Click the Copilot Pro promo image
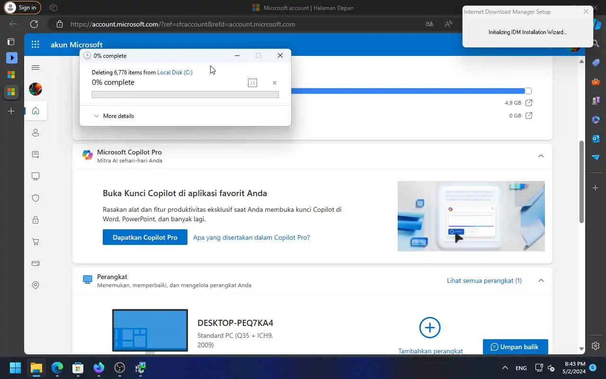 [471, 216]
